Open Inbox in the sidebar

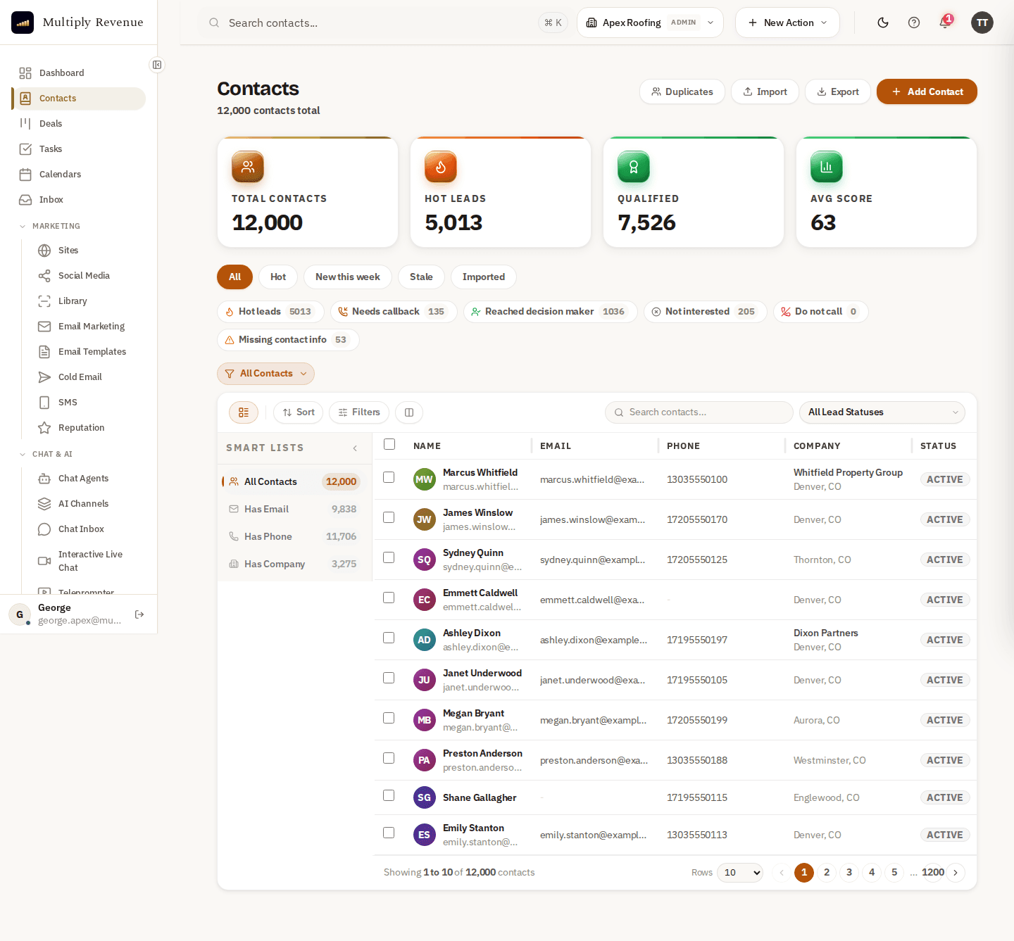78,200
